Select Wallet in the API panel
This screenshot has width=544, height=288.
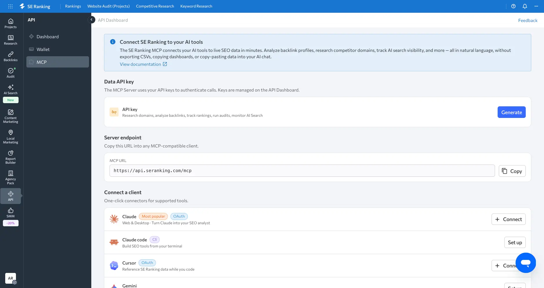click(x=58, y=49)
